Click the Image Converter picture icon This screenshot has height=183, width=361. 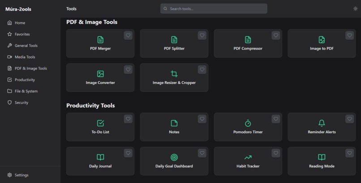click(100, 74)
